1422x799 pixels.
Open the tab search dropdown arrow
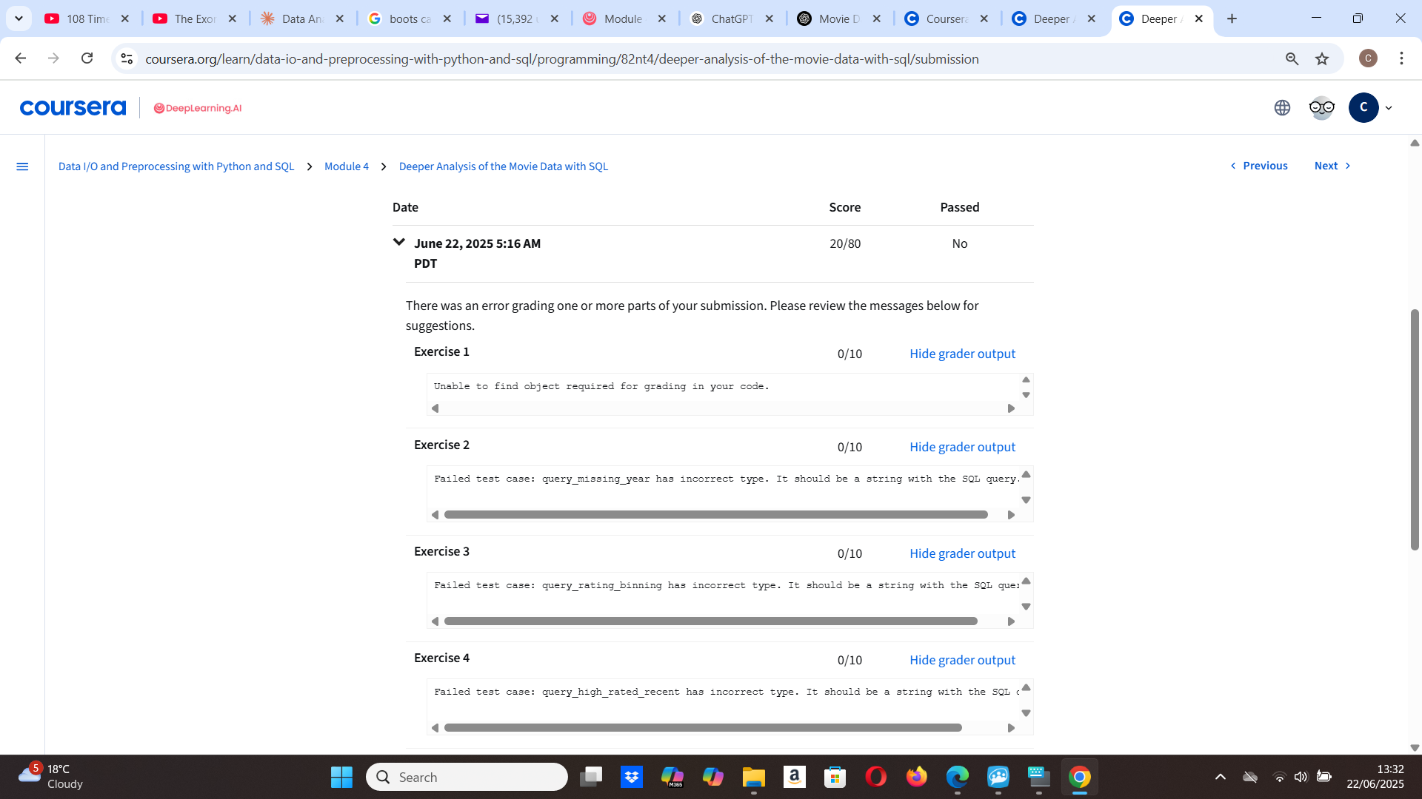click(19, 18)
